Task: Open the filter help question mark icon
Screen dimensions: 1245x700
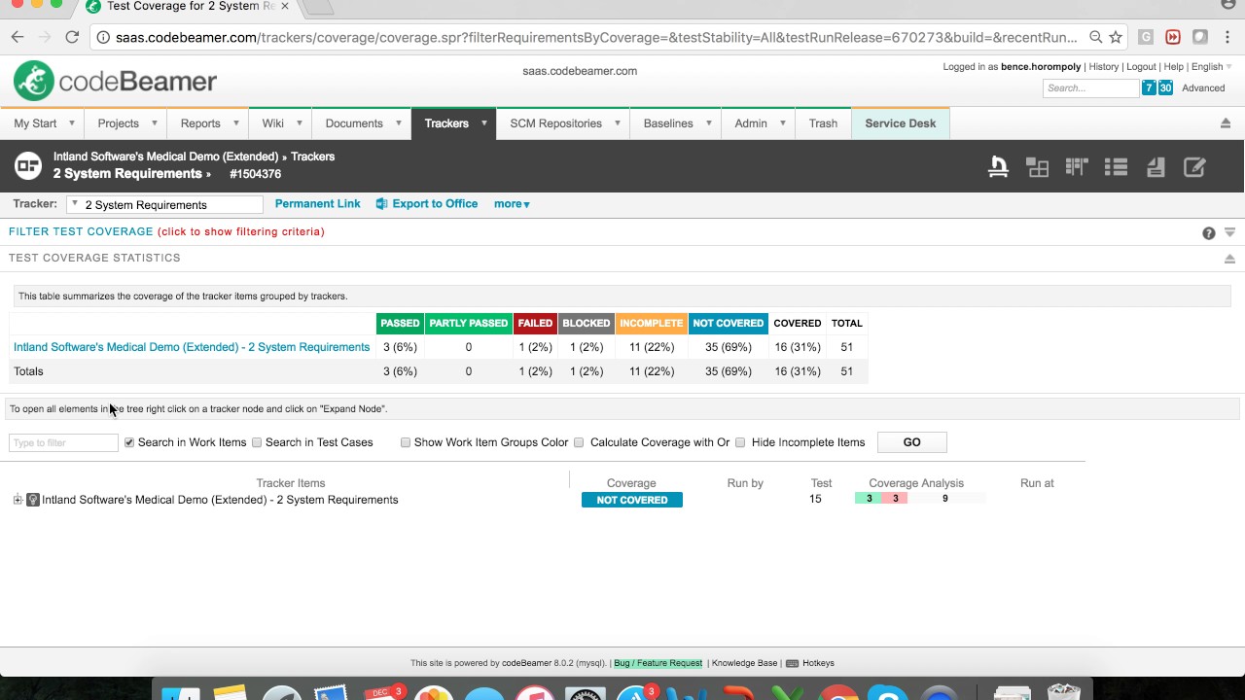Action: (1208, 233)
